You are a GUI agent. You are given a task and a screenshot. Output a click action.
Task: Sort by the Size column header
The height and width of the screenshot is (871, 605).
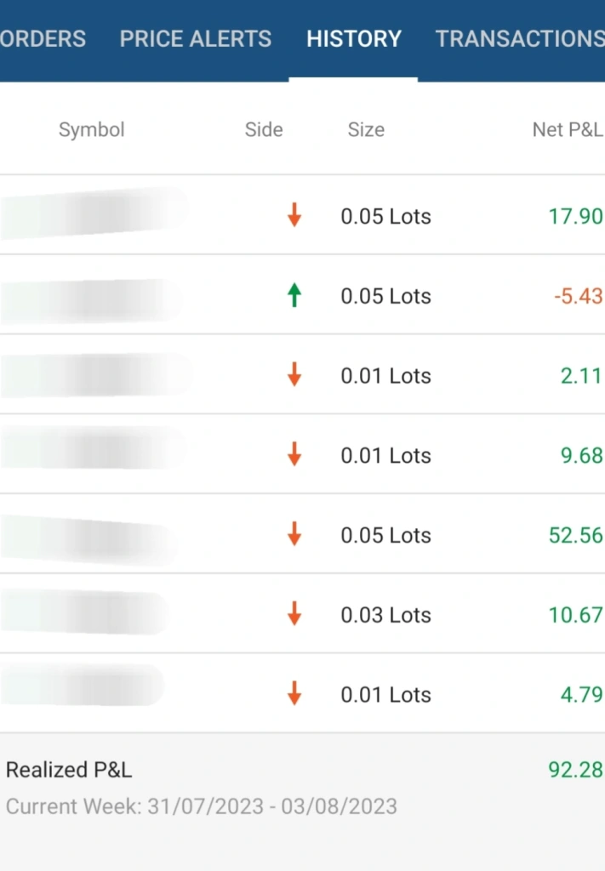tap(366, 129)
